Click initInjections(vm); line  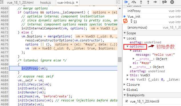[35, 100]
